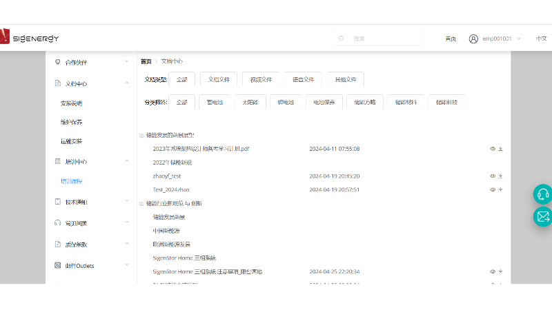
Task: Expand the 邮件Outlets sidebar chevron
Action: (127, 264)
